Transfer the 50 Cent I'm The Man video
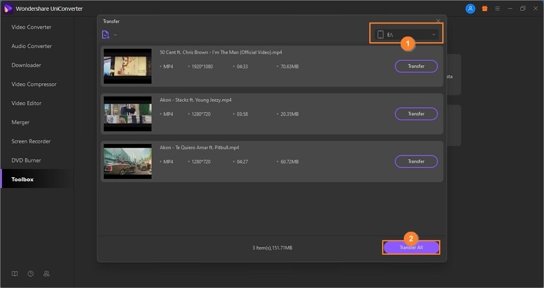The height and width of the screenshot is (288, 544). 416,67
